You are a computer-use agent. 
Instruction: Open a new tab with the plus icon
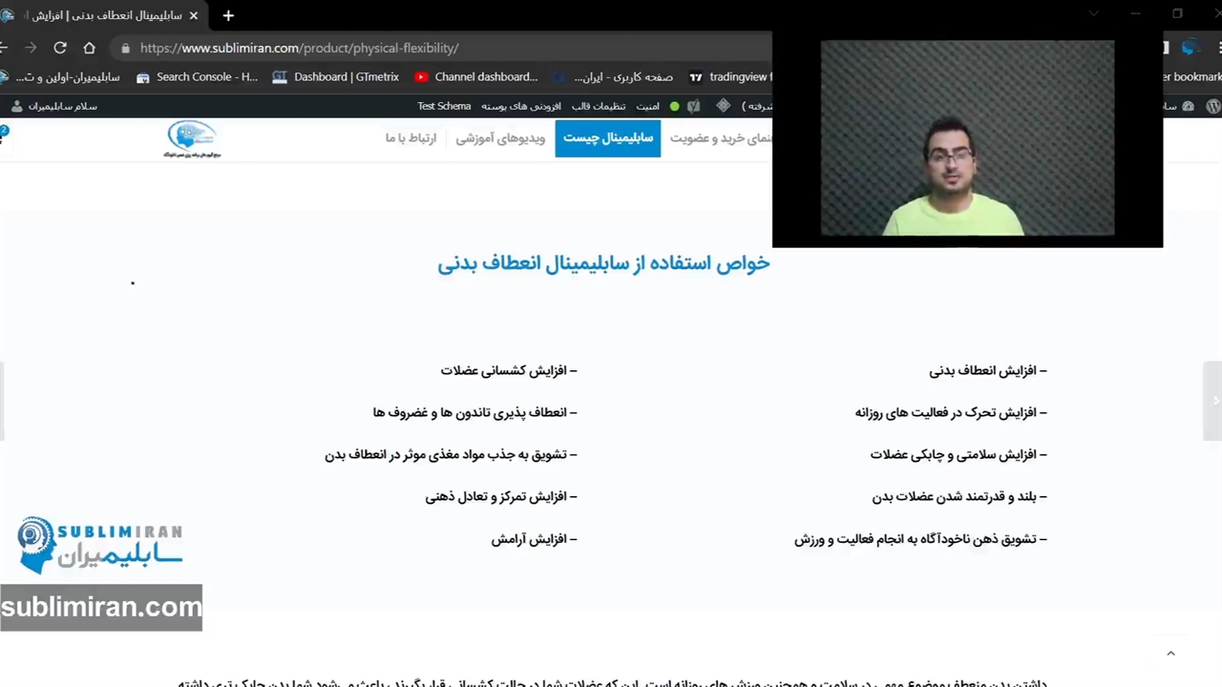[228, 15]
